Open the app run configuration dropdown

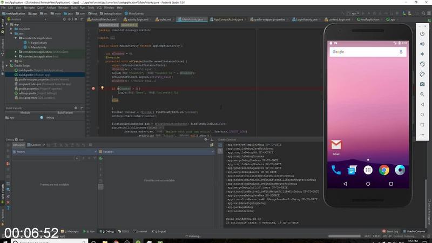[353, 13]
